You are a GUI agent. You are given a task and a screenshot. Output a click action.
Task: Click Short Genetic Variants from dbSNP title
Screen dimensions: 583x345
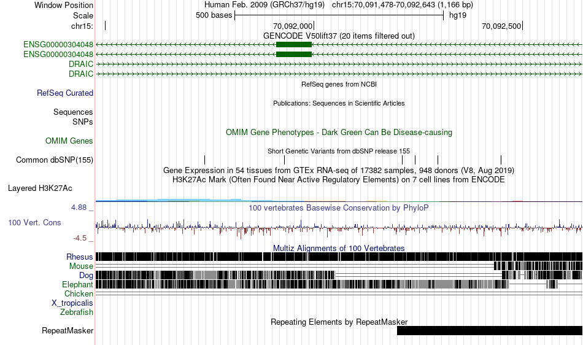[339, 151]
